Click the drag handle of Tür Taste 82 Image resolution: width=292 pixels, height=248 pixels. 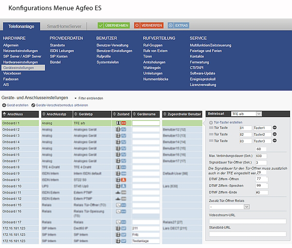tap(211, 134)
